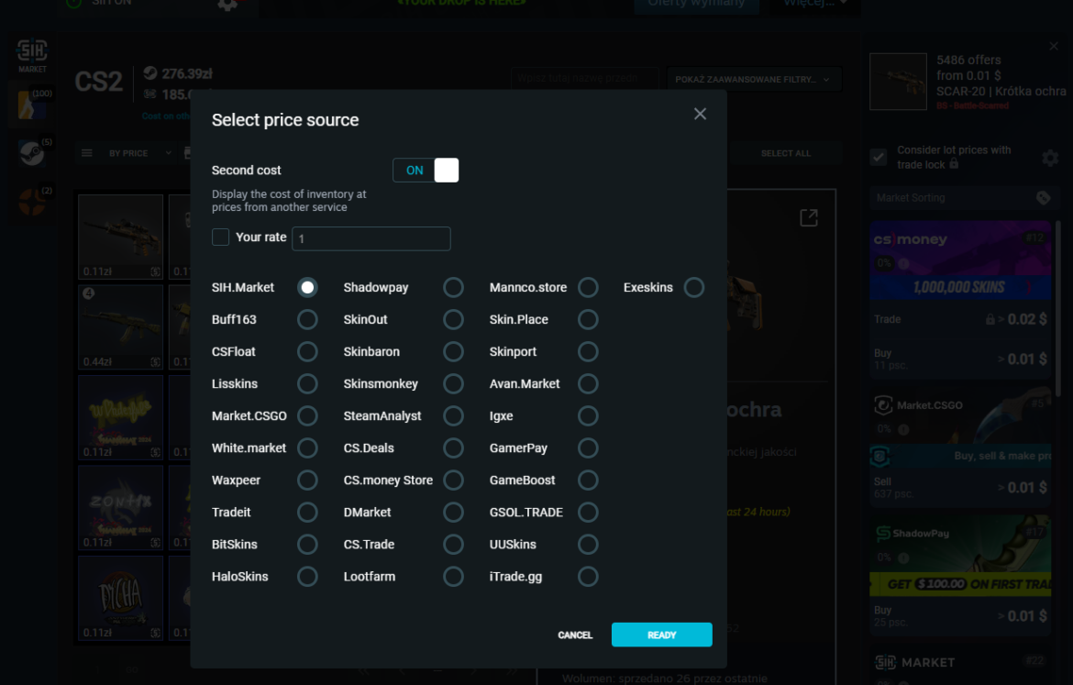Toggle the Second cost switch off
This screenshot has height=685, width=1073.
point(426,171)
